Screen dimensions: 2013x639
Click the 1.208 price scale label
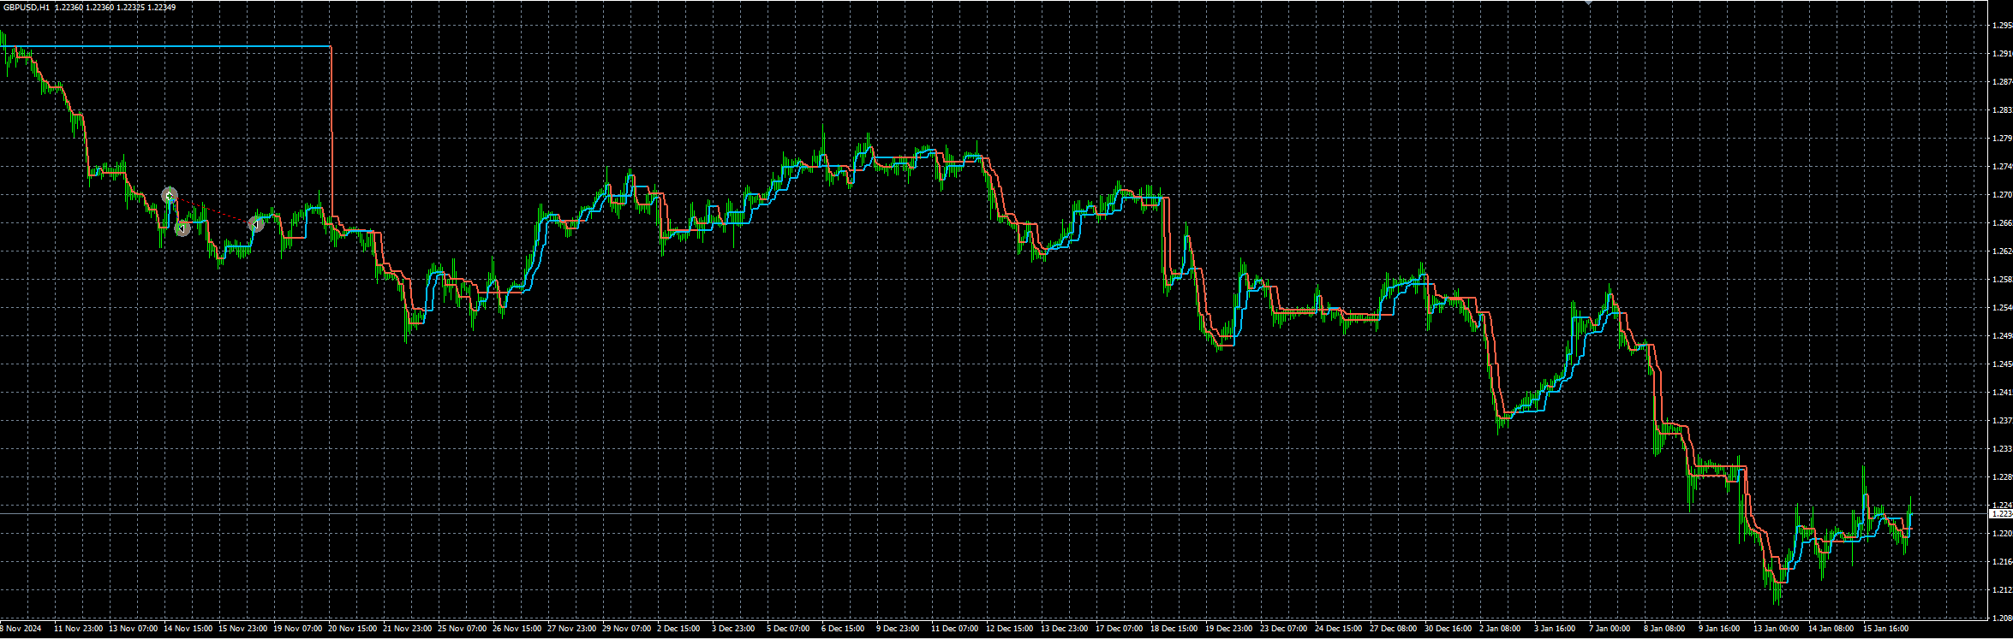click(2002, 618)
